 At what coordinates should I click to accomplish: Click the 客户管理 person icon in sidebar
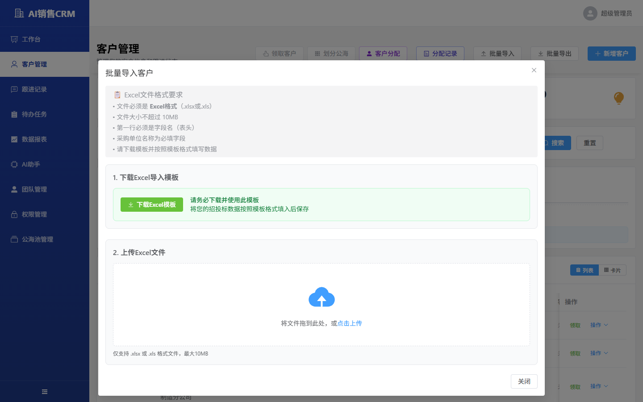tap(14, 64)
